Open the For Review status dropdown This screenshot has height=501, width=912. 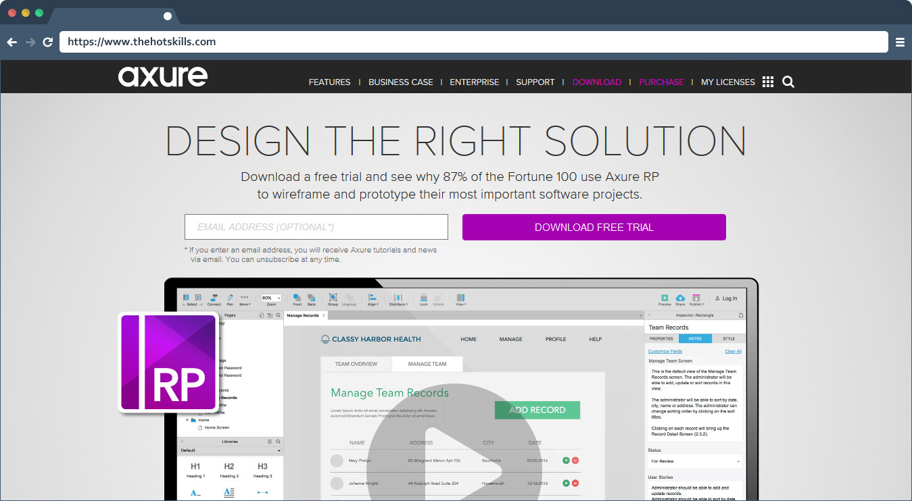(x=695, y=461)
